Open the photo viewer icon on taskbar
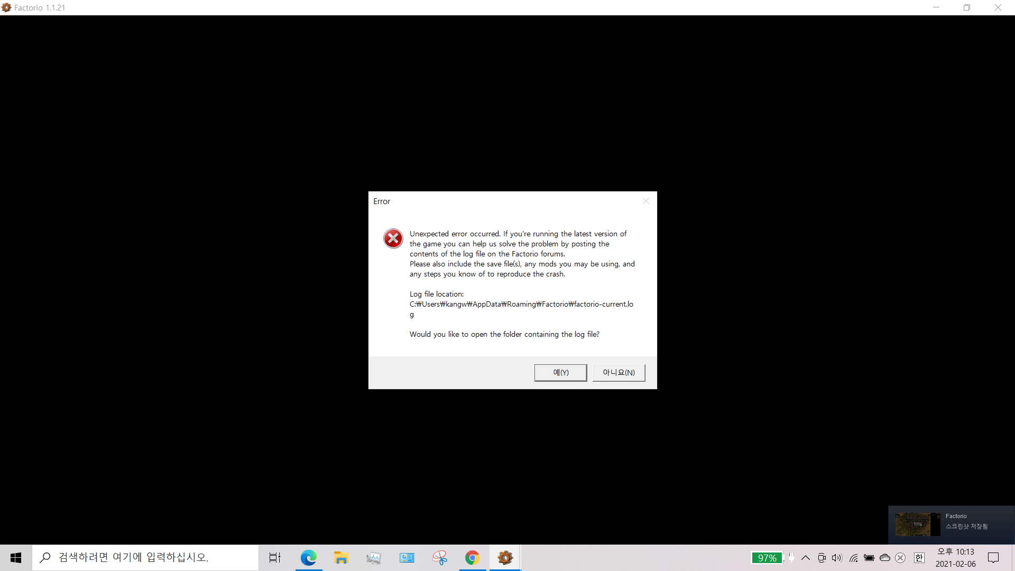 (374, 558)
